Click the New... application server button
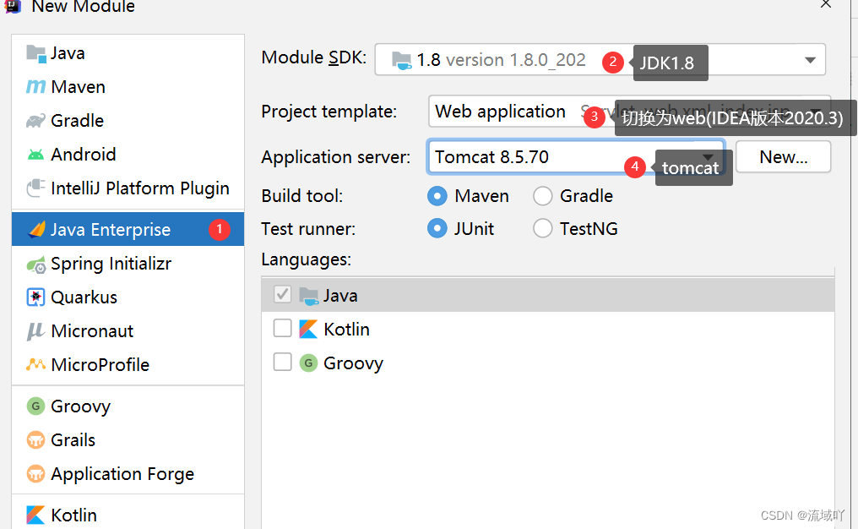This screenshot has height=529, width=858. tap(783, 157)
